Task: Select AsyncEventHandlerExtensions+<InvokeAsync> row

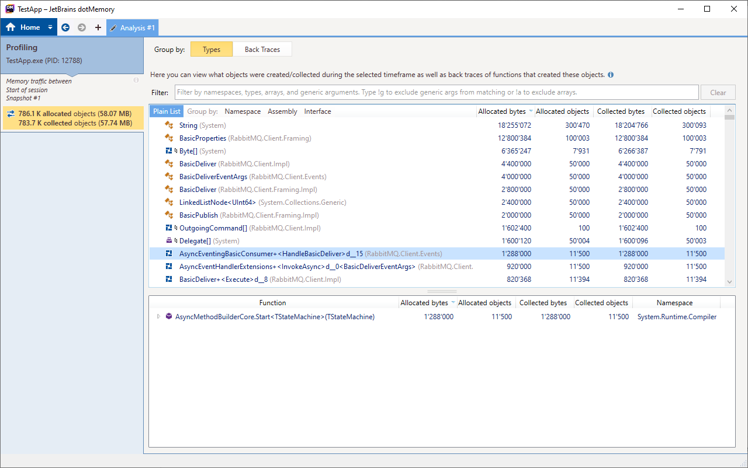Action: (437, 267)
